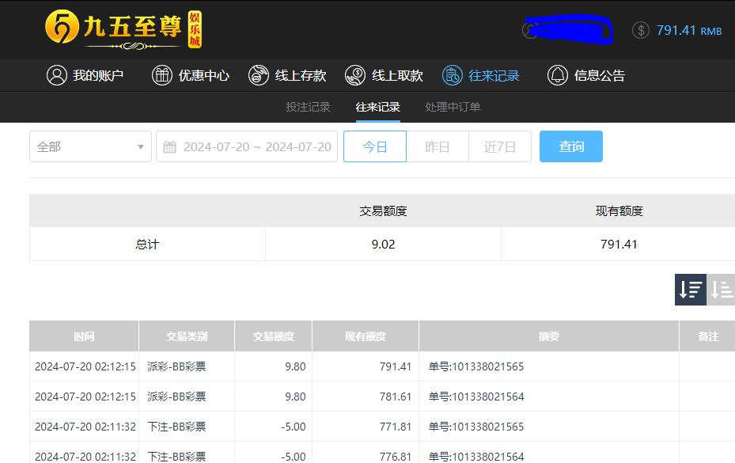This screenshot has width=735, height=463.
Task: Switch to the 处理中订单 tab
Action: [453, 107]
